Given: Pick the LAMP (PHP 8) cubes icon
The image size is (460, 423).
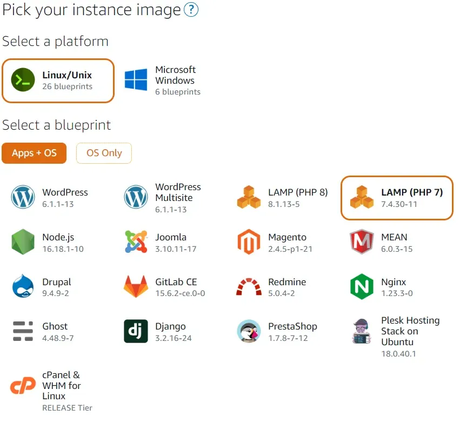Looking at the screenshot, I should (249, 197).
